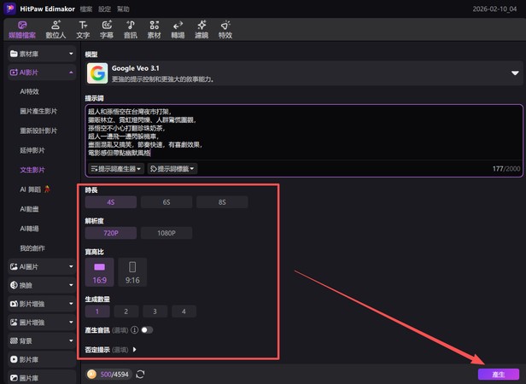Choose 1080P resolution
The image size is (526, 384).
[167, 233]
